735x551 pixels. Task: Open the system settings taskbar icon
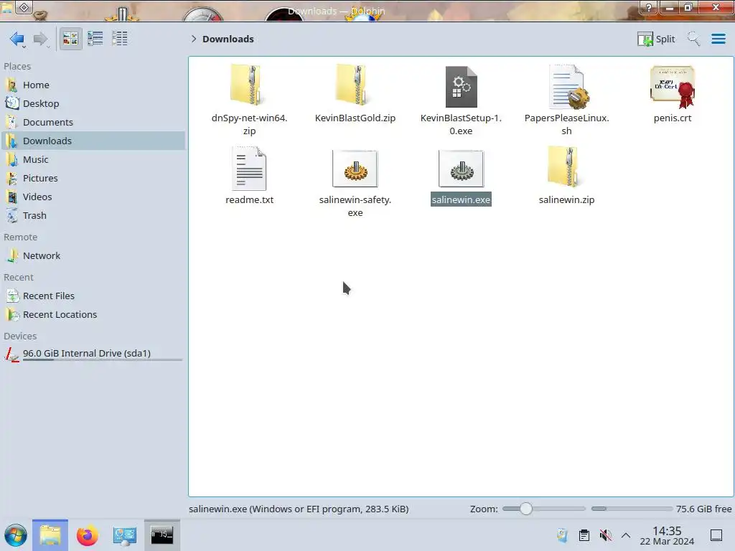[124, 535]
